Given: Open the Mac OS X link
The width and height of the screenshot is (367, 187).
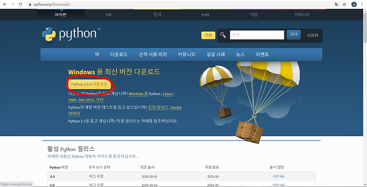Looking at the screenshot, I should pos(86,100).
